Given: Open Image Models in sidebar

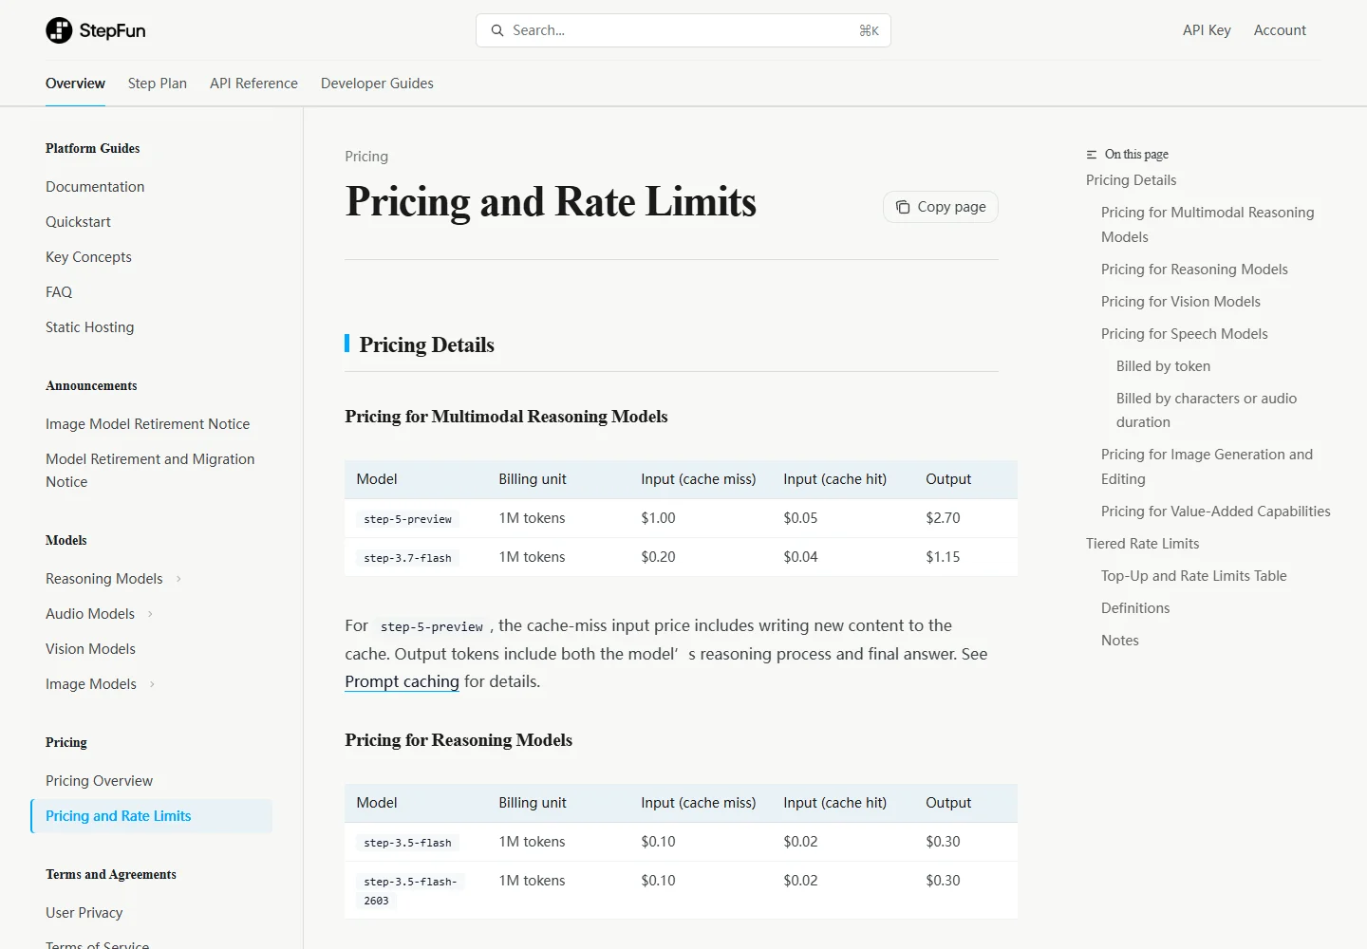Looking at the screenshot, I should pyautogui.click(x=91, y=684).
